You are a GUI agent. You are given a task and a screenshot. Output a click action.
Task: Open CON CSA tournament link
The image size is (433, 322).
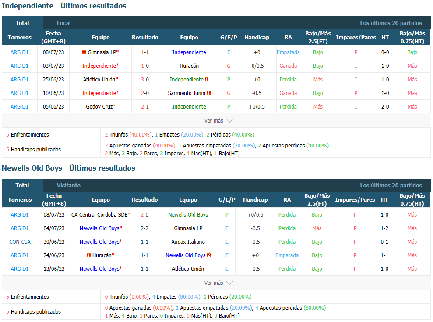pyautogui.click(x=20, y=241)
